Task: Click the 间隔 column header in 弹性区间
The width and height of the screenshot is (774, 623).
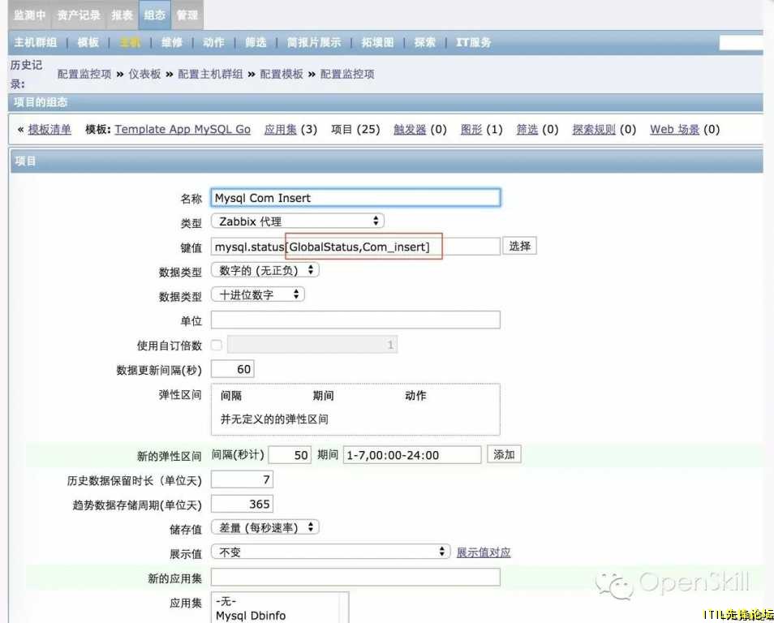Action: coord(231,395)
